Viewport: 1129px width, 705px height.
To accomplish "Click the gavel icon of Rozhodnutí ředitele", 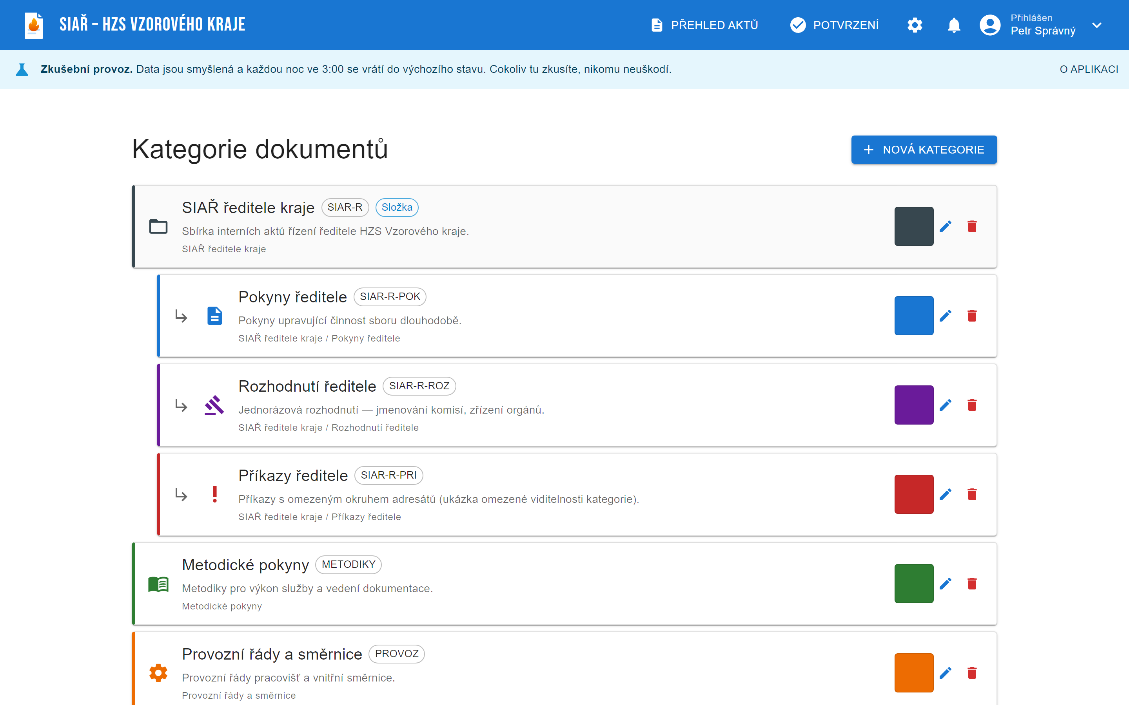I will coord(214,405).
